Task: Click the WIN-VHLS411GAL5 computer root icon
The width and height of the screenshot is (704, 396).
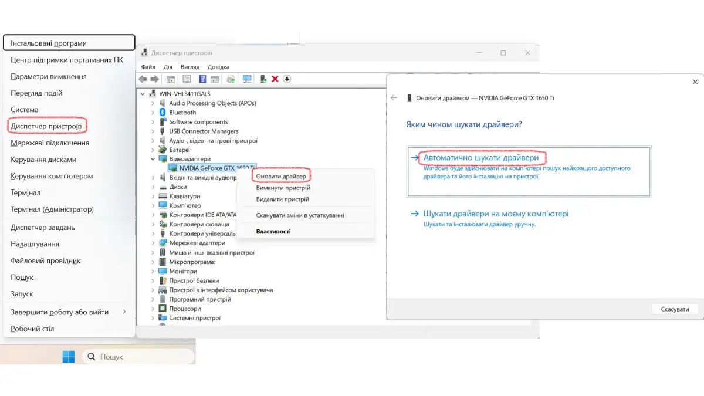Action: [x=153, y=94]
